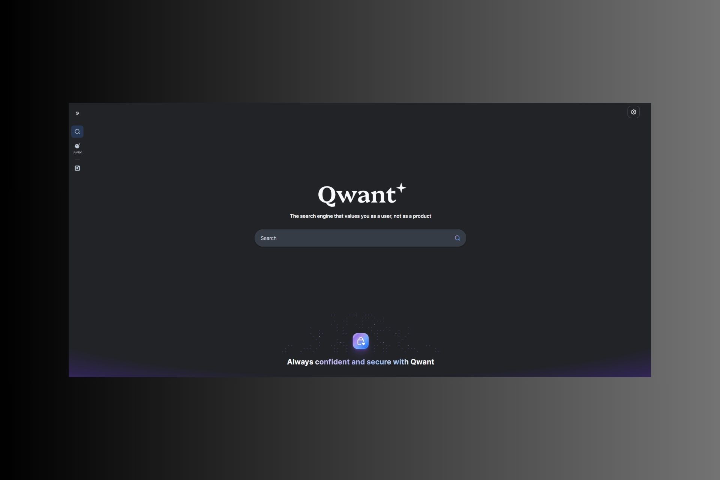
Task: Open Qwant Junior via the mascot icon
Action: [77, 146]
